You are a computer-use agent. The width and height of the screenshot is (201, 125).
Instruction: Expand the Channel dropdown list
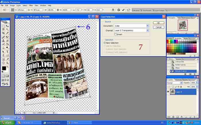(148, 30)
